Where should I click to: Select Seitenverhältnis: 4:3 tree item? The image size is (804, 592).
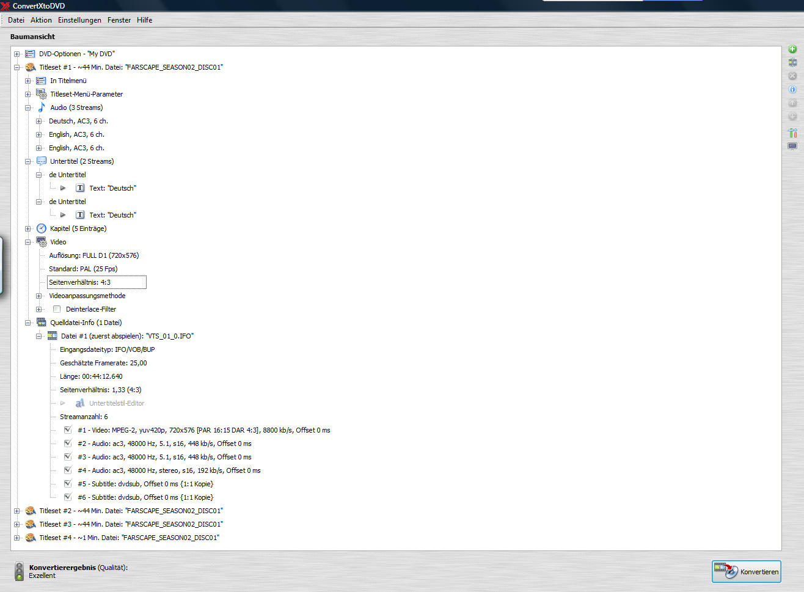(x=80, y=282)
